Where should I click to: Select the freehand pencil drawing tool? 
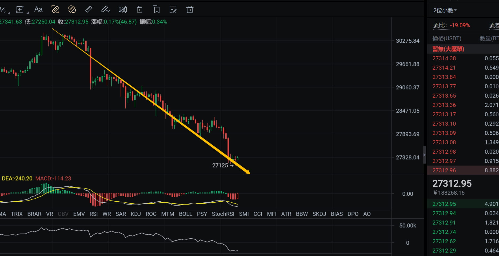point(106,9)
